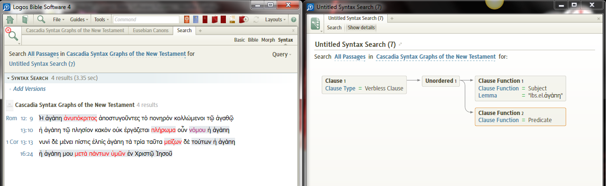Select the Syntax search type

(x=285, y=40)
